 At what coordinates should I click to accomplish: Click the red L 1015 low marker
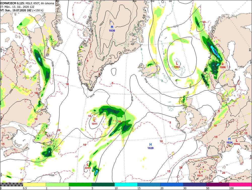coord(88,166)
